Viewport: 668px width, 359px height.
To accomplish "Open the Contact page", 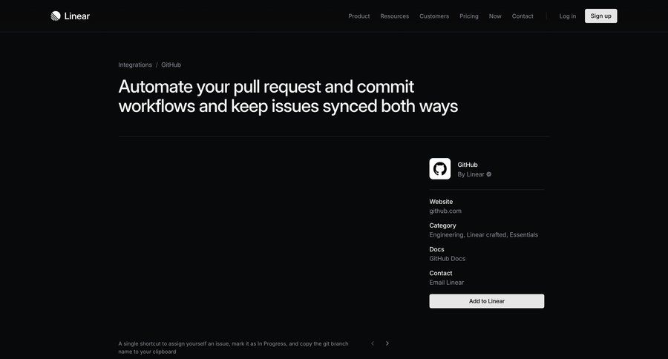I will [x=523, y=16].
